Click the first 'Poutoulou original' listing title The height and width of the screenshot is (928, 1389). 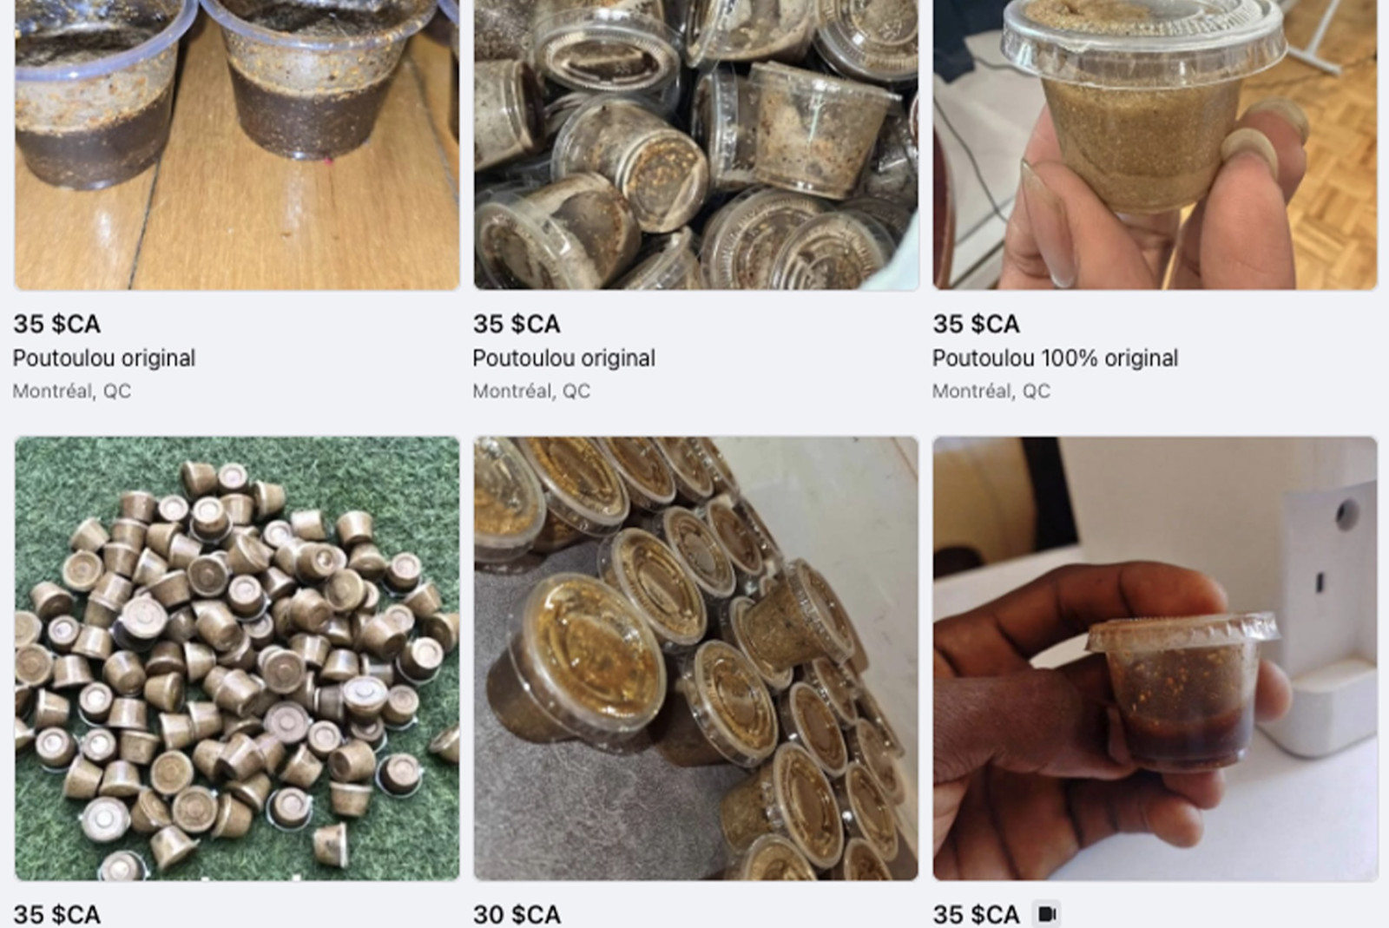(104, 359)
